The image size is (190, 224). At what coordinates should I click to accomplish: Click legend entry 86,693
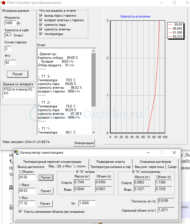coord(175,28)
